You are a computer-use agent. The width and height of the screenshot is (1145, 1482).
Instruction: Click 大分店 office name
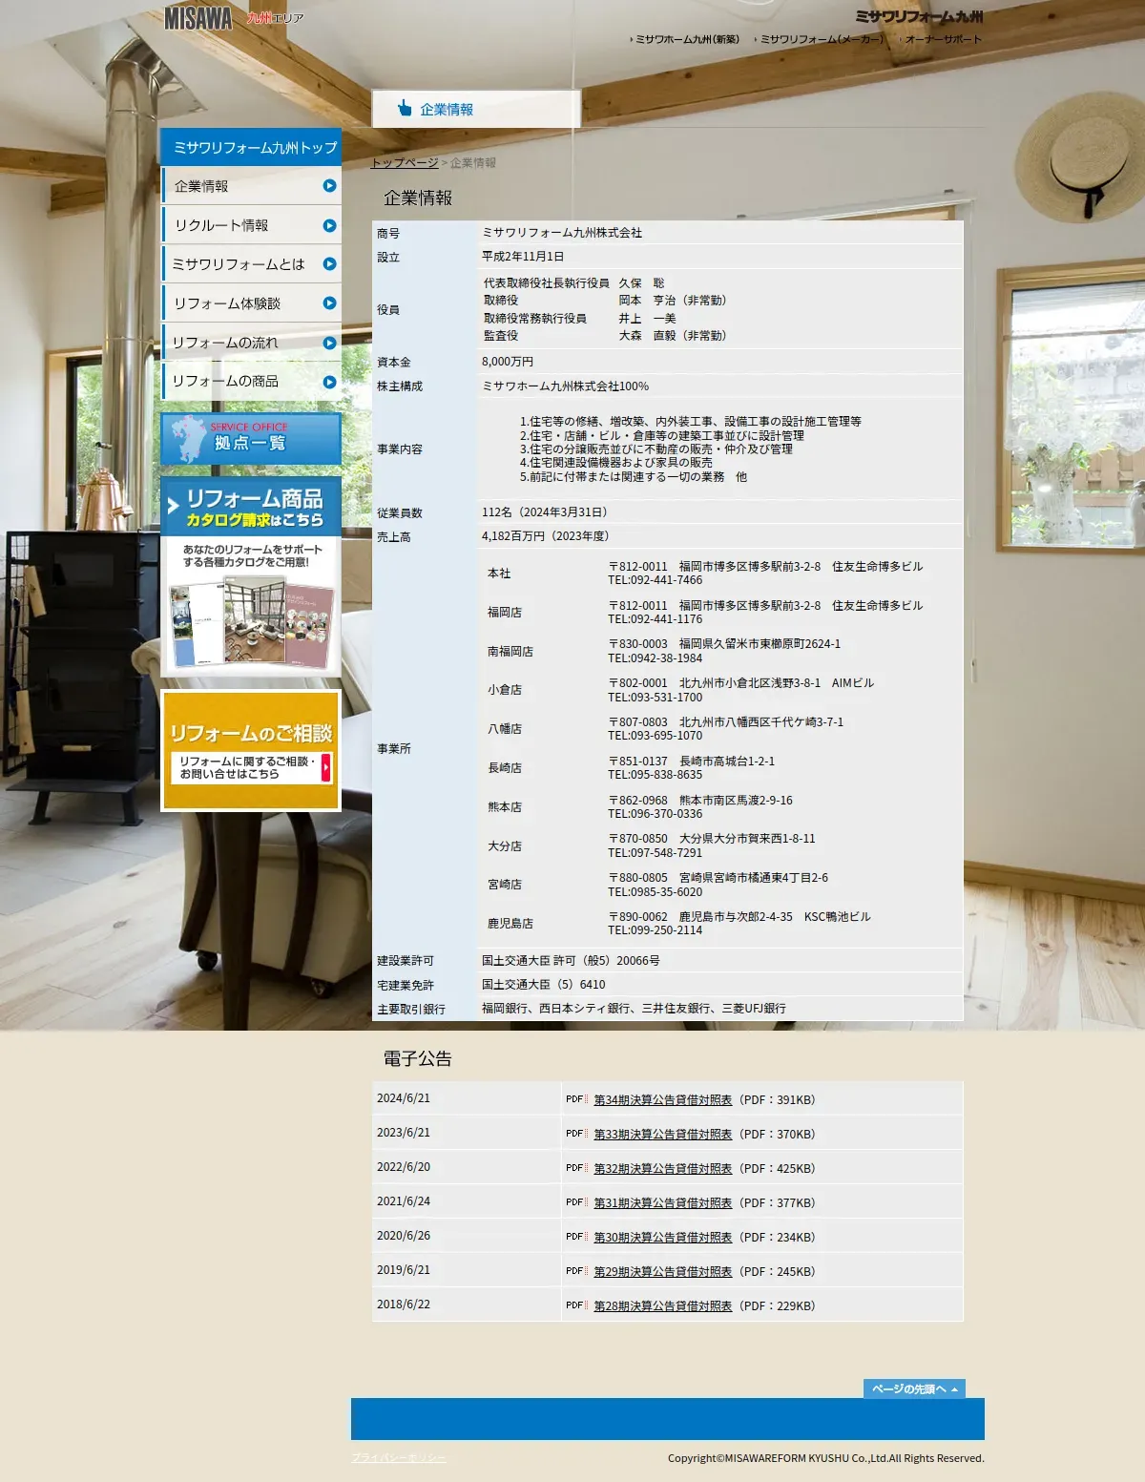click(x=505, y=846)
